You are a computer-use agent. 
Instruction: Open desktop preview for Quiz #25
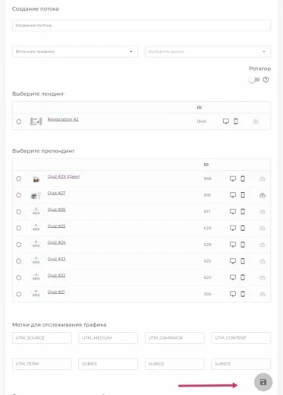pos(233,228)
